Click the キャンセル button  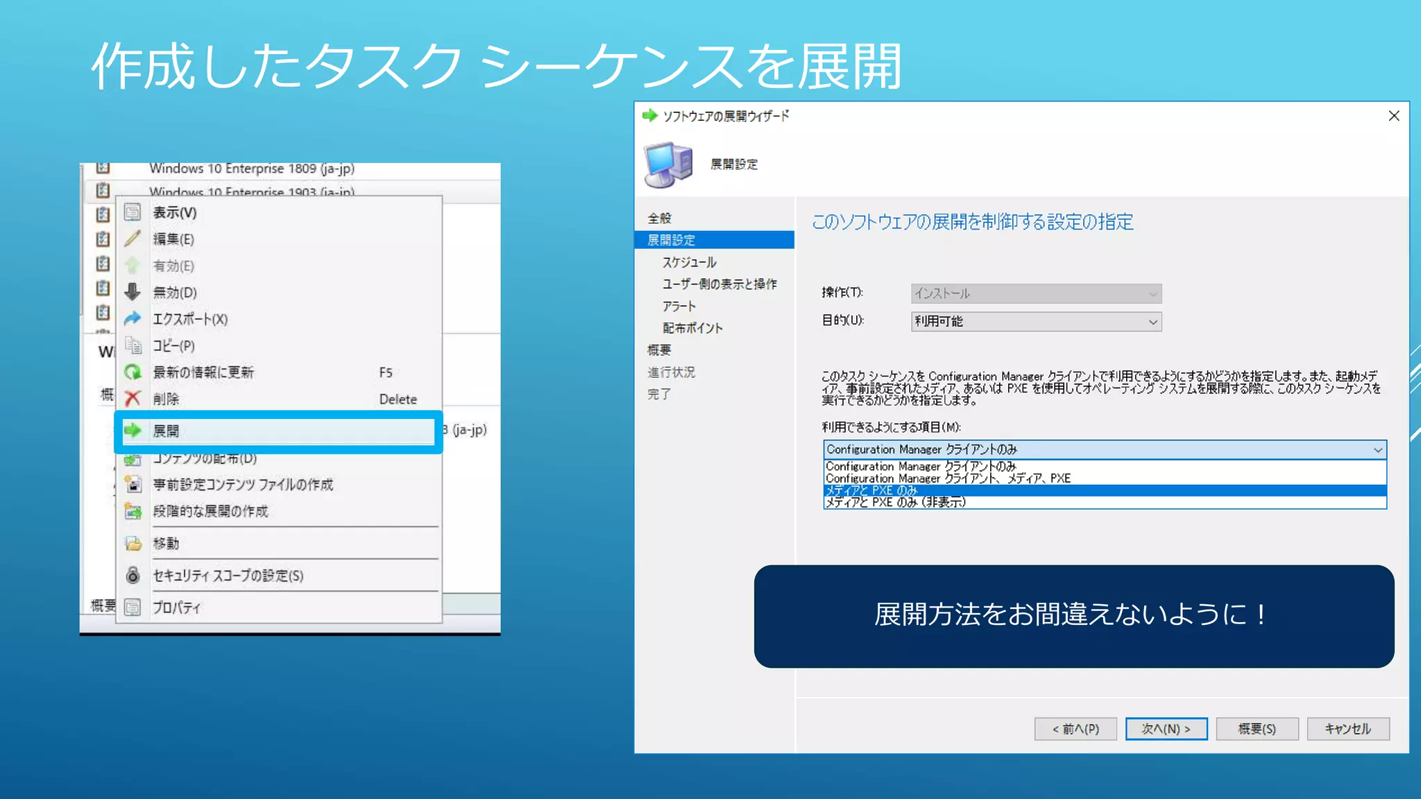(x=1348, y=729)
